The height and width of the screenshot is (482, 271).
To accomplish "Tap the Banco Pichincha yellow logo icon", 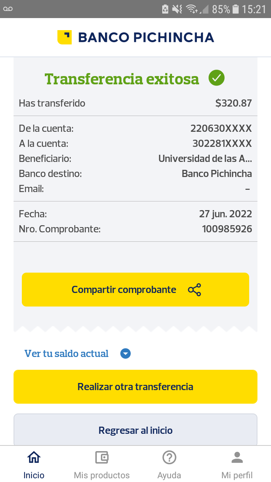I will pos(64,37).
